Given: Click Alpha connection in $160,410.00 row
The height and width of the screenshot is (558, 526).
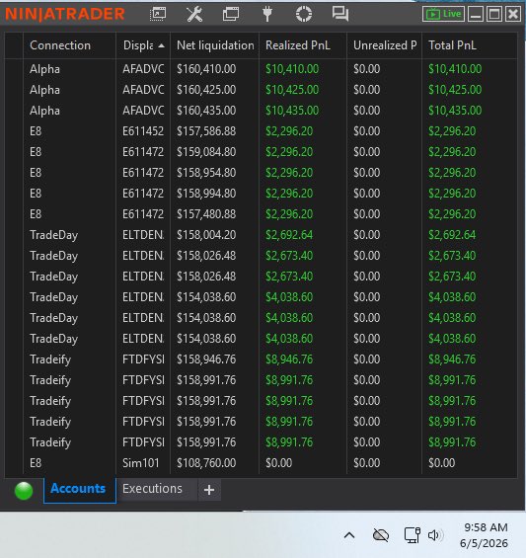Looking at the screenshot, I should [44, 69].
